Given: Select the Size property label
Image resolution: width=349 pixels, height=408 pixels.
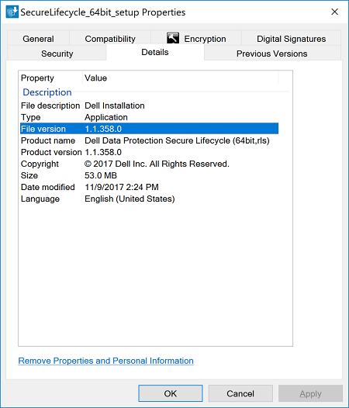Looking at the screenshot, I should tap(29, 175).
